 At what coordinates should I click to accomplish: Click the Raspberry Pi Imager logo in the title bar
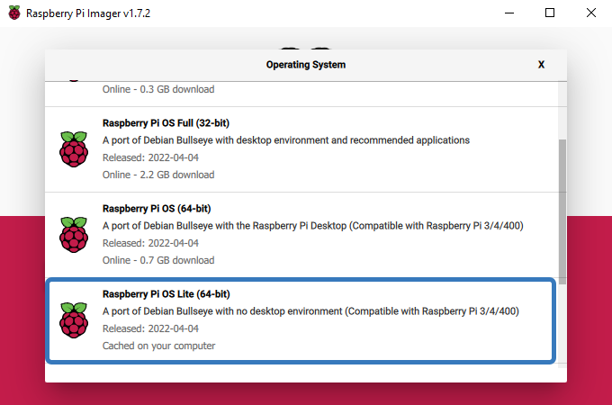tap(14, 13)
